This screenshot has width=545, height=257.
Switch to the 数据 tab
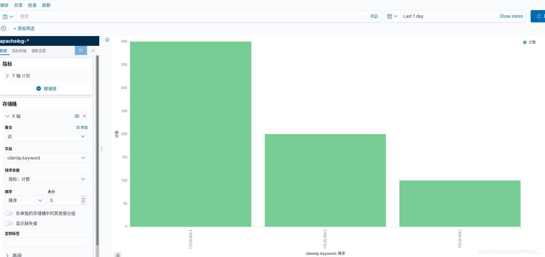[4, 51]
